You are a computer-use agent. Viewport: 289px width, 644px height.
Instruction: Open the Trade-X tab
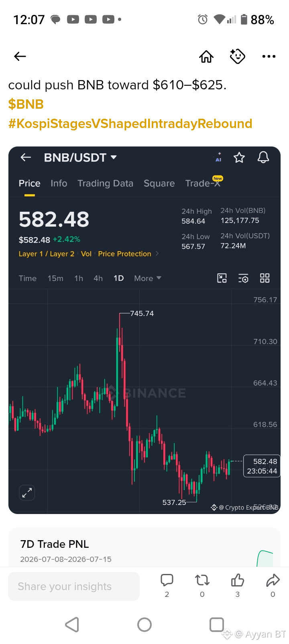(x=203, y=184)
